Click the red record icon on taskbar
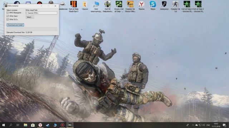Screen dimensions: 229x128 click(x=62, y=125)
